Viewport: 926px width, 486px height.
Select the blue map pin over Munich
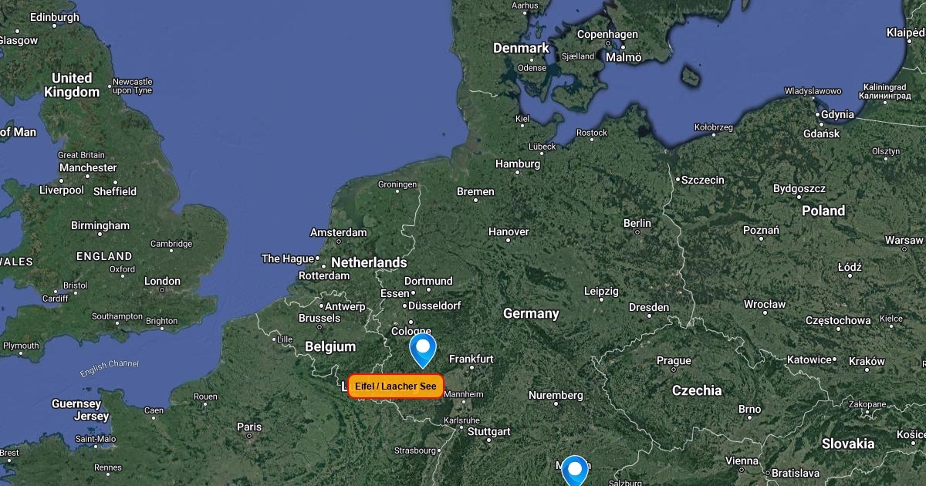pyautogui.click(x=574, y=471)
